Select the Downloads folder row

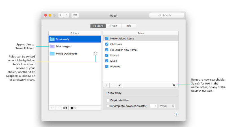pyautogui.click(x=75, y=39)
